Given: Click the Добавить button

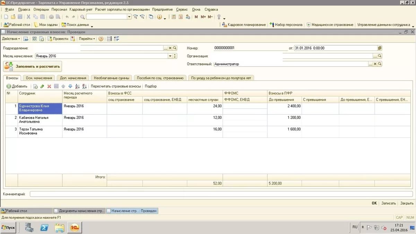Looking at the screenshot, I should 17,86.
